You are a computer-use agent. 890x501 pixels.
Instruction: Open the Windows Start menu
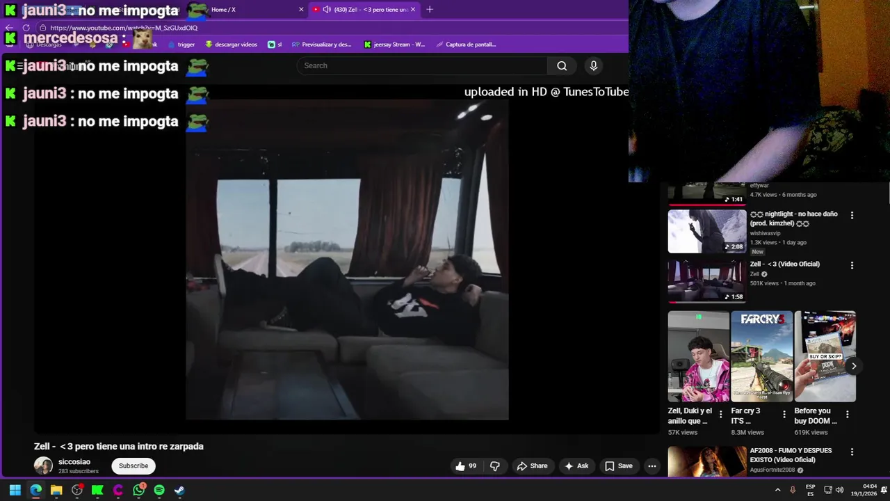pos(15,490)
